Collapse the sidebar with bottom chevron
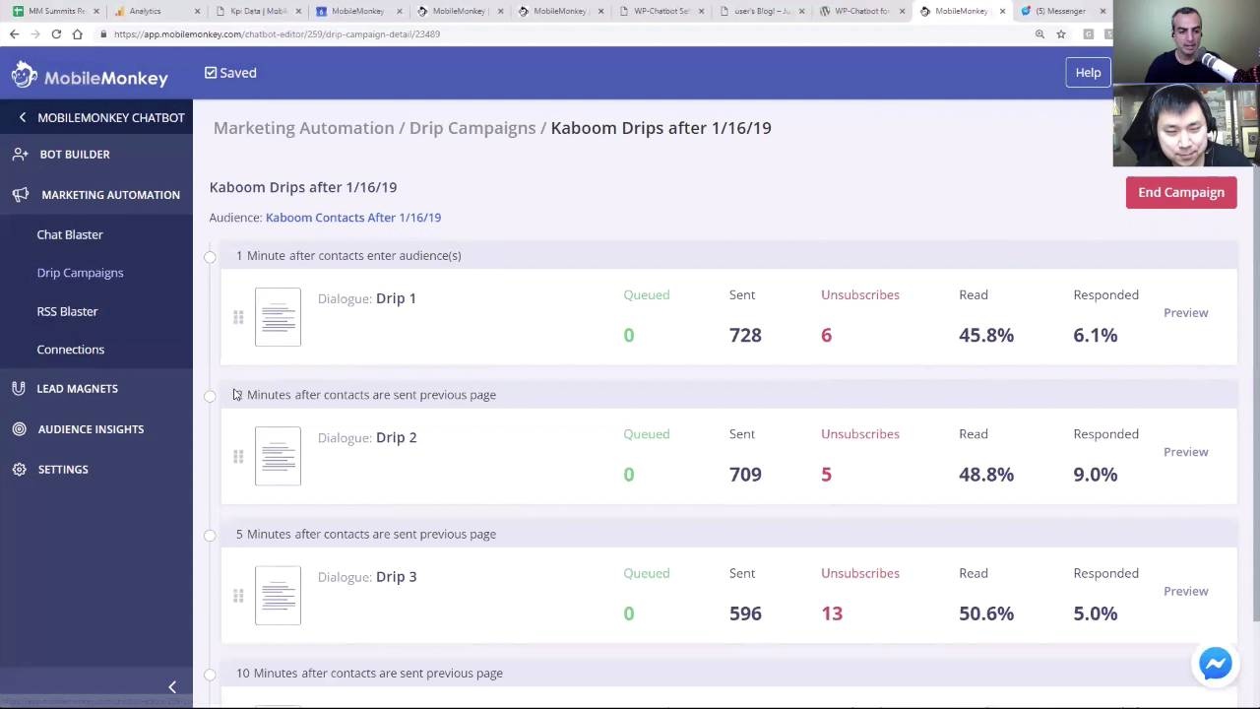The height and width of the screenshot is (709, 1260). [172, 687]
